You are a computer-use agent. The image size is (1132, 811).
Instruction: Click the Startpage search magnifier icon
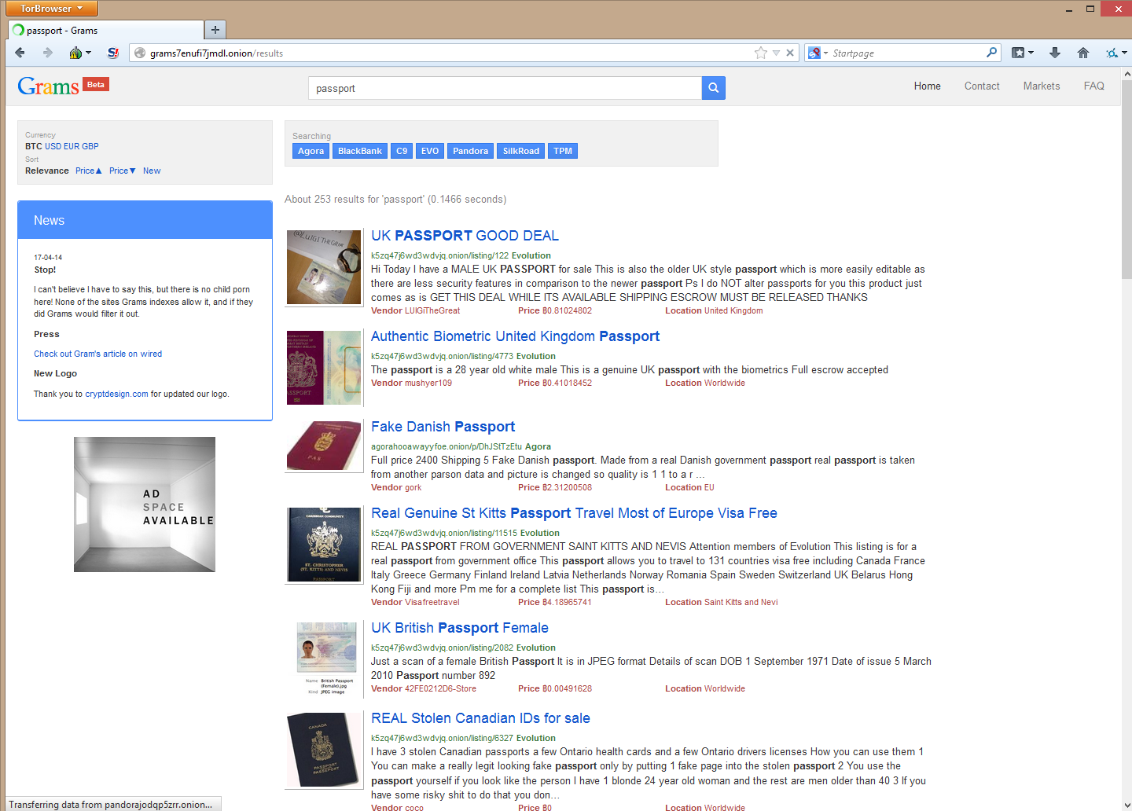pyautogui.click(x=991, y=53)
